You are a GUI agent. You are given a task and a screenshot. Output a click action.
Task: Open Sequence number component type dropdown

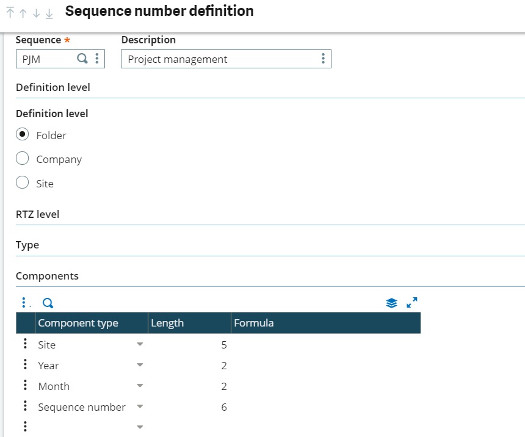click(140, 406)
